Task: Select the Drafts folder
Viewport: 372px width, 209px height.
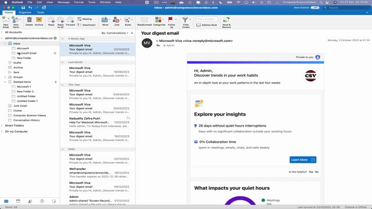Action: click(17, 63)
